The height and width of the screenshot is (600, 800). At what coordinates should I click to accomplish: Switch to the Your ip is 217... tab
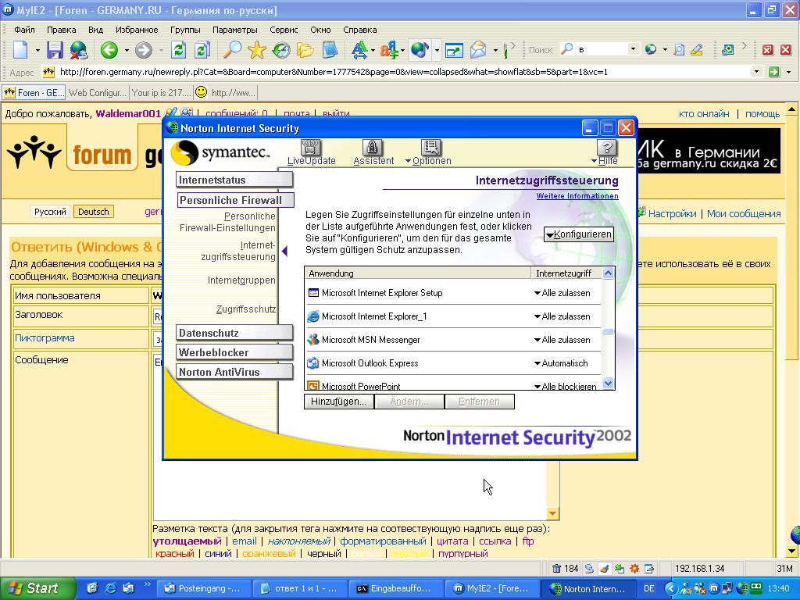161,93
